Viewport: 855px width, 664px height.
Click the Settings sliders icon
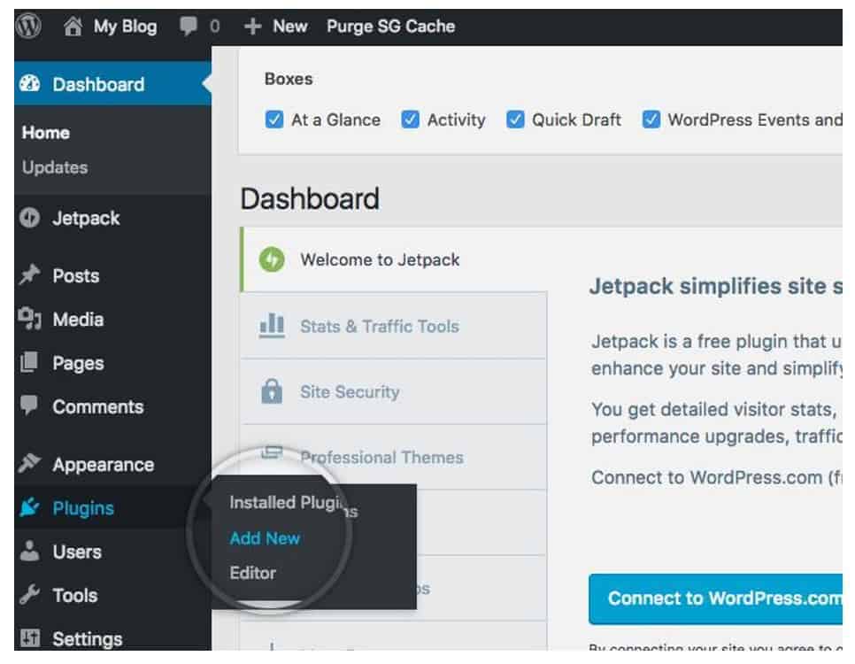(x=29, y=637)
